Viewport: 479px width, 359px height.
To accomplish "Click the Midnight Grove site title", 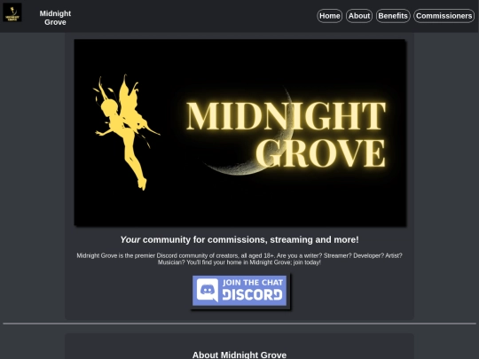I will 55,18.
